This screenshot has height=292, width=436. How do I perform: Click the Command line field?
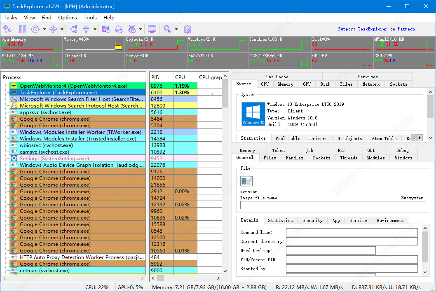pos(352,232)
